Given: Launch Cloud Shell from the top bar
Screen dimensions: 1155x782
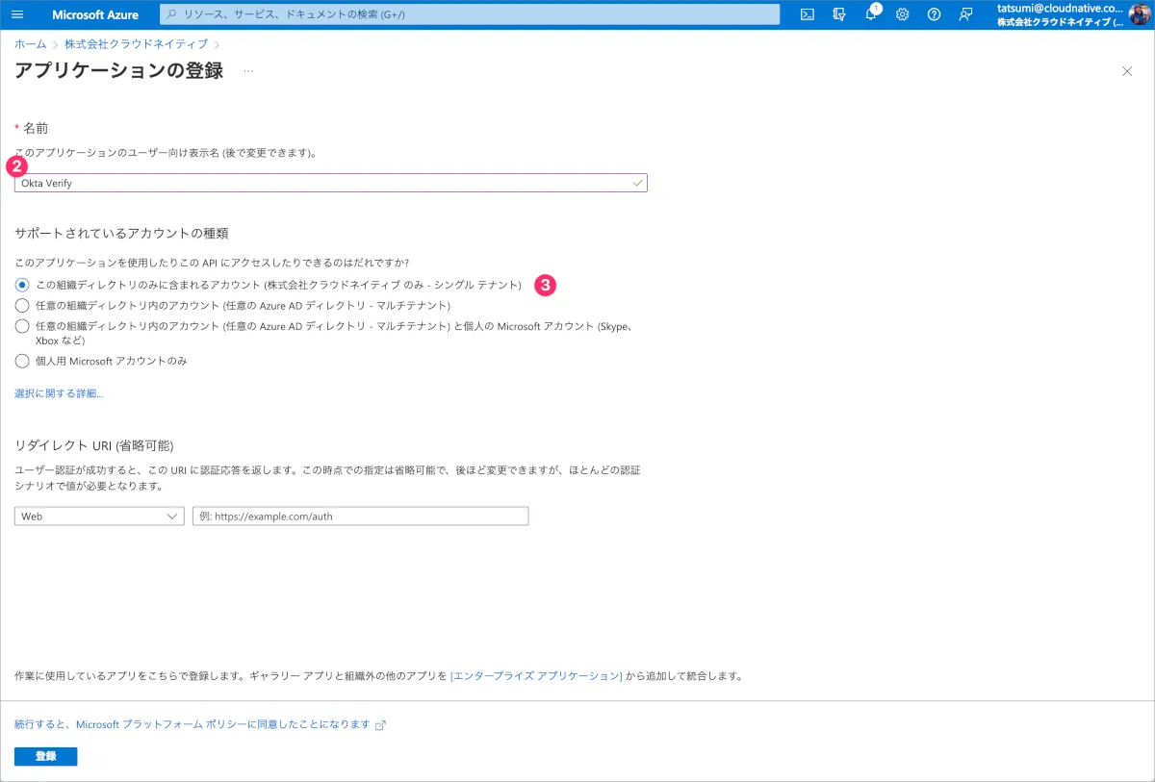Looking at the screenshot, I should (x=808, y=14).
